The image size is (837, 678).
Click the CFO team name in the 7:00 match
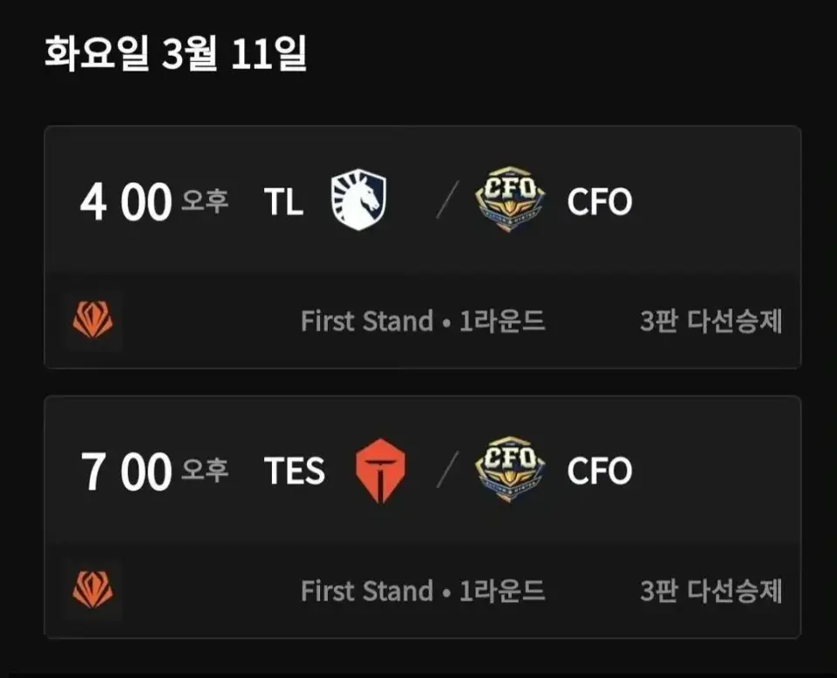[x=600, y=471]
